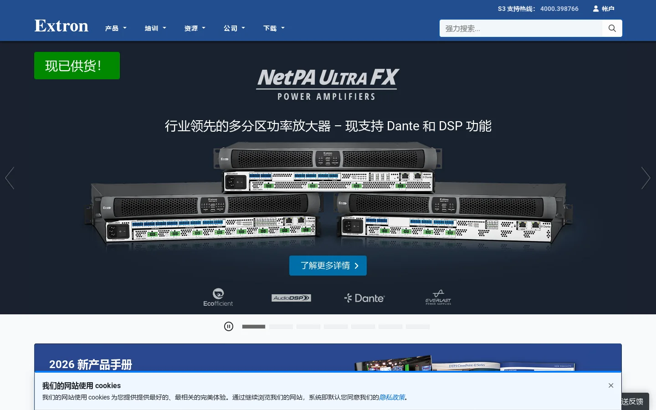Select the seventh carousel indicator

pyautogui.click(x=418, y=327)
